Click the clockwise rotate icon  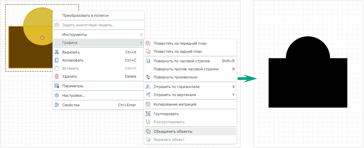pyautogui.click(x=148, y=61)
